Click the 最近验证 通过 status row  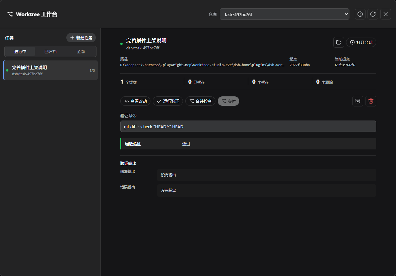(248, 144)
